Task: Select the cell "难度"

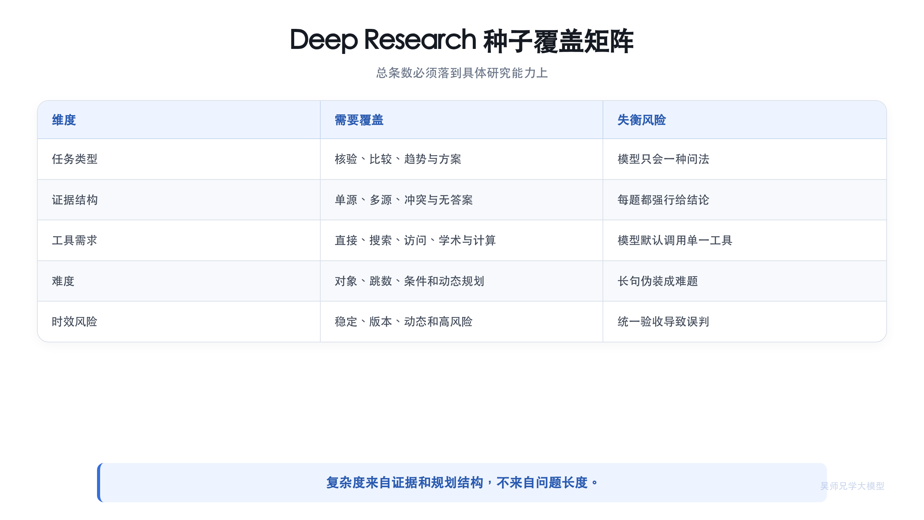Action: pyautogui.click(x=179, y=281)
